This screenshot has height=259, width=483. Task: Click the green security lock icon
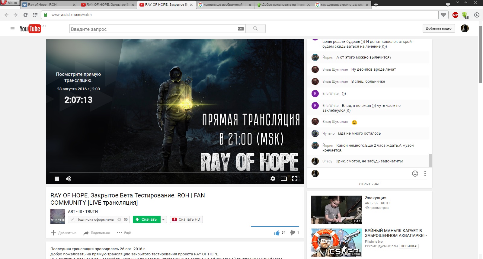[x=46, y=14]
